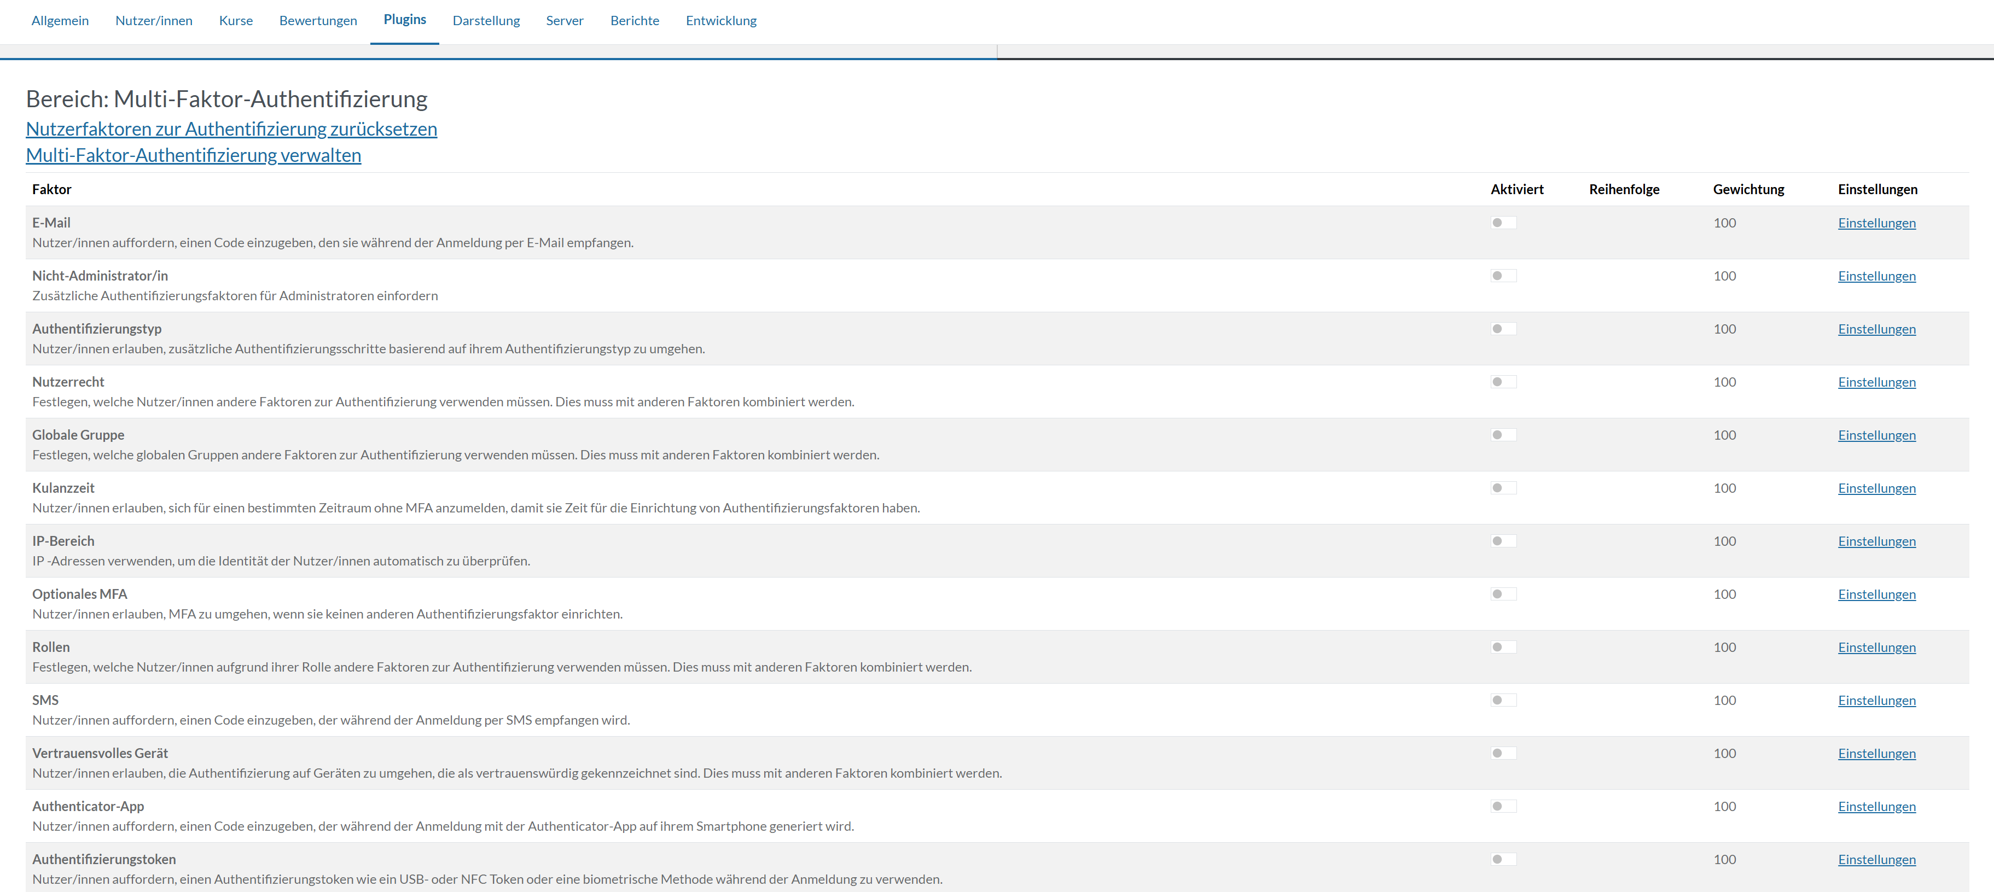Switch to the Darstellung tab
Screen dimensions: 1994x892
click(x=485, y=21)
